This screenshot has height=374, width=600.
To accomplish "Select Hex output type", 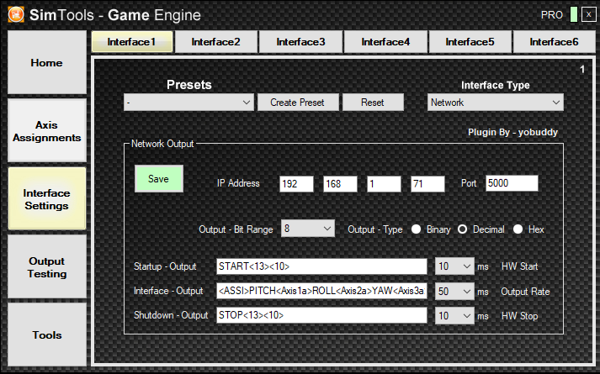I will (x=518, y=229).
